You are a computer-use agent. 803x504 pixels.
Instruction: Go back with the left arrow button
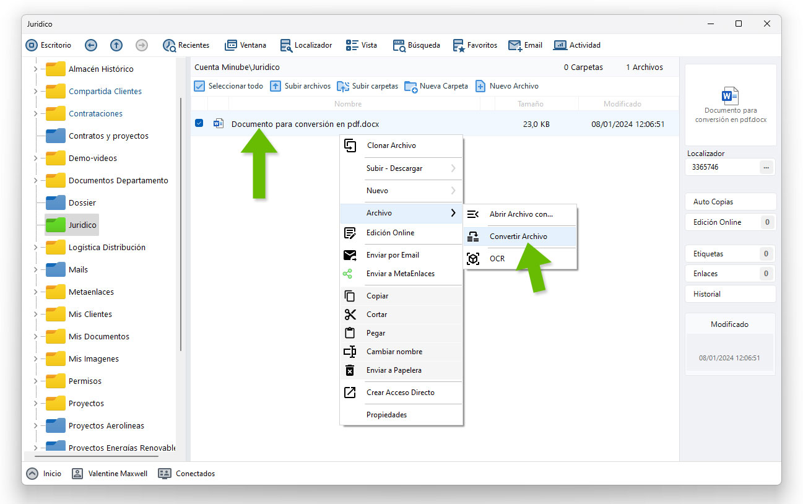click(x=91, y=45)
